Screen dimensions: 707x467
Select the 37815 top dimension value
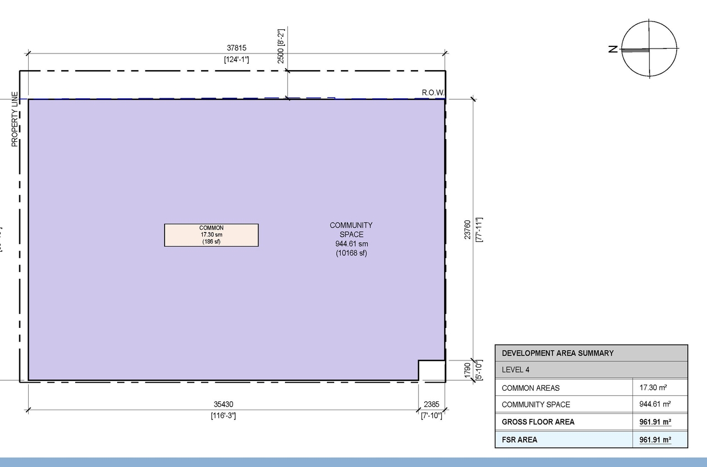coord(236,49)
